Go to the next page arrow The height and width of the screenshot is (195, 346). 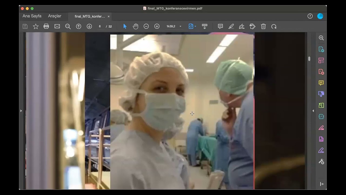[x=89, y=26]
